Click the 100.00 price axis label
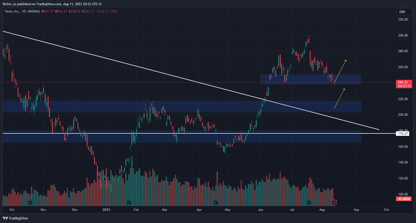 [x=403, y=194]
